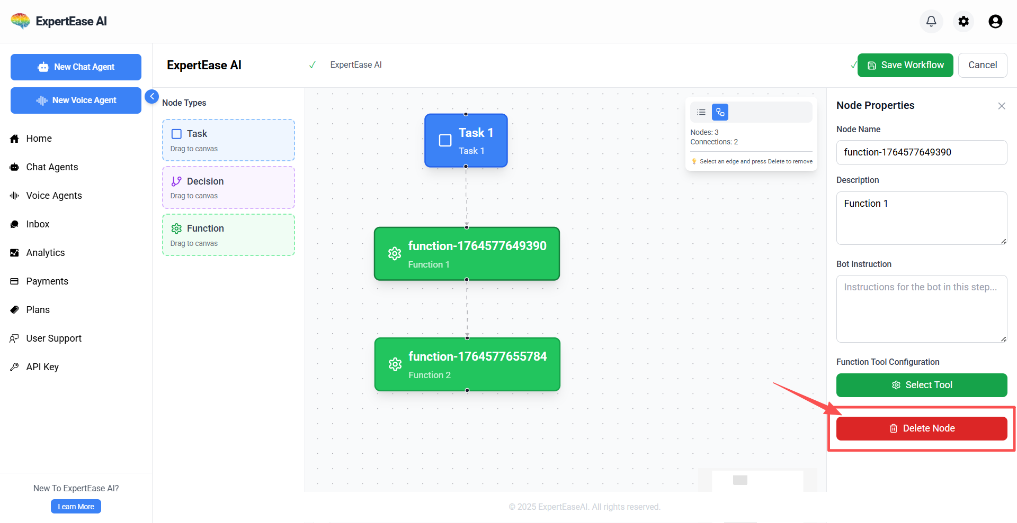Open the notifications bell
This screenshot has width=1017, height=523.
(x=931, y=21)
